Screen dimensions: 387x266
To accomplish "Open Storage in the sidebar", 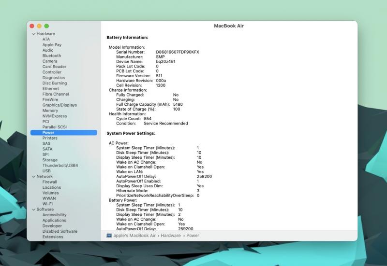I will (x=50, y=160).
